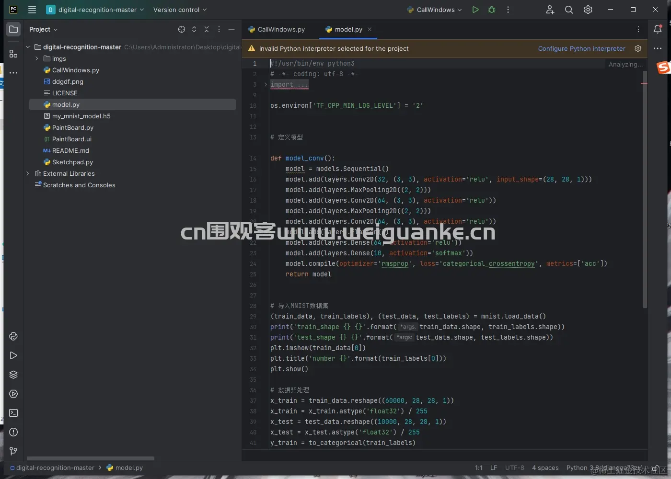Open interpreter warning settings gear
Screen dimensions: 671x479
click(x=638, y=48)
